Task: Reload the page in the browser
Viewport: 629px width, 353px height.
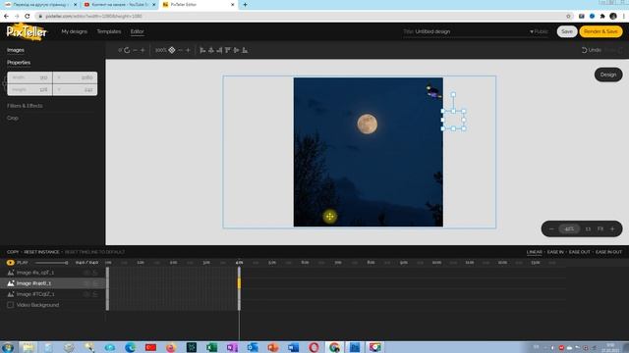Action: coord(28,16)
